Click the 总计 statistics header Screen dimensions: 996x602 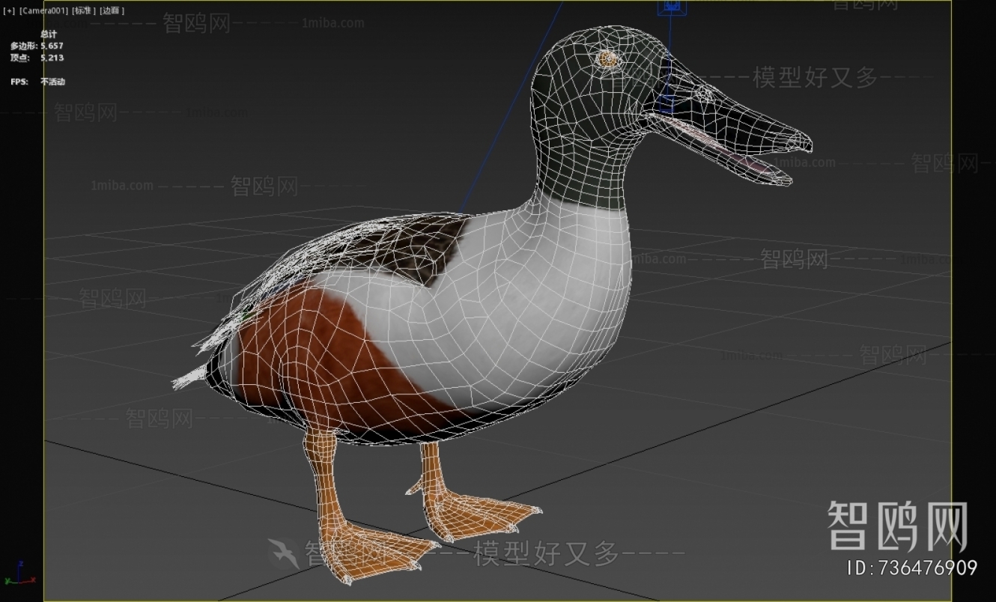49,34
